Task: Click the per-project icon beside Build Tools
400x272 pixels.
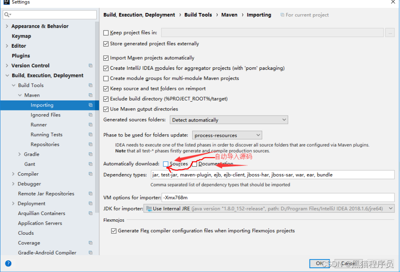Action: click(x=90, y=85)
